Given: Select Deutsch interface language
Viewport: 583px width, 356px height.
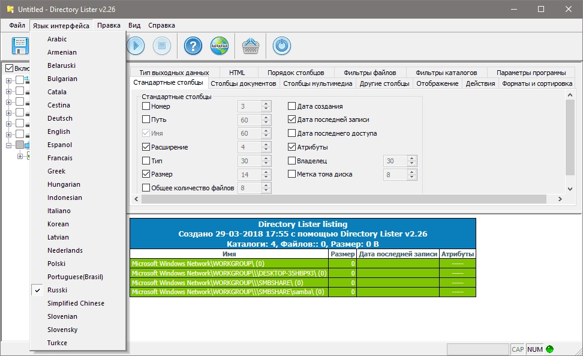Looking at the screenshot, I should pos(78,118).
